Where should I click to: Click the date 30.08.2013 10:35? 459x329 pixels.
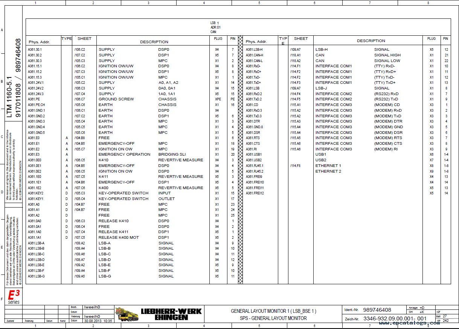(x=98, y=321)
